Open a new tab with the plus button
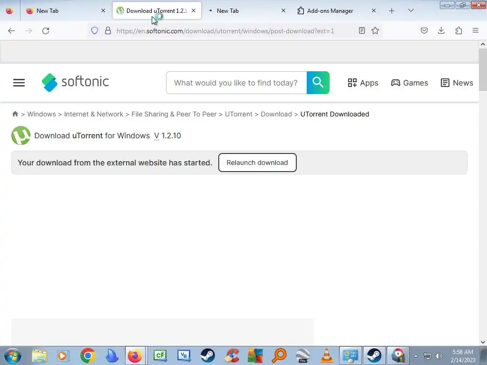 coord(392,11)
